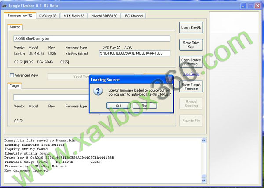The height and width of the screenshot is (188, 264).
Task: Click the 'Lite-On' vendor value
Action: pyautogui.click(x=19, y=54)
